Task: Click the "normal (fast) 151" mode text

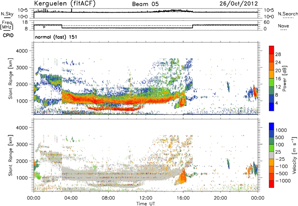Action: coord(56,37)
